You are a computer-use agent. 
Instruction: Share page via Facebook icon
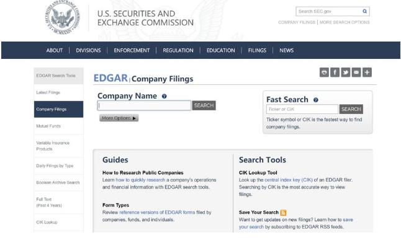click(335, 73)
